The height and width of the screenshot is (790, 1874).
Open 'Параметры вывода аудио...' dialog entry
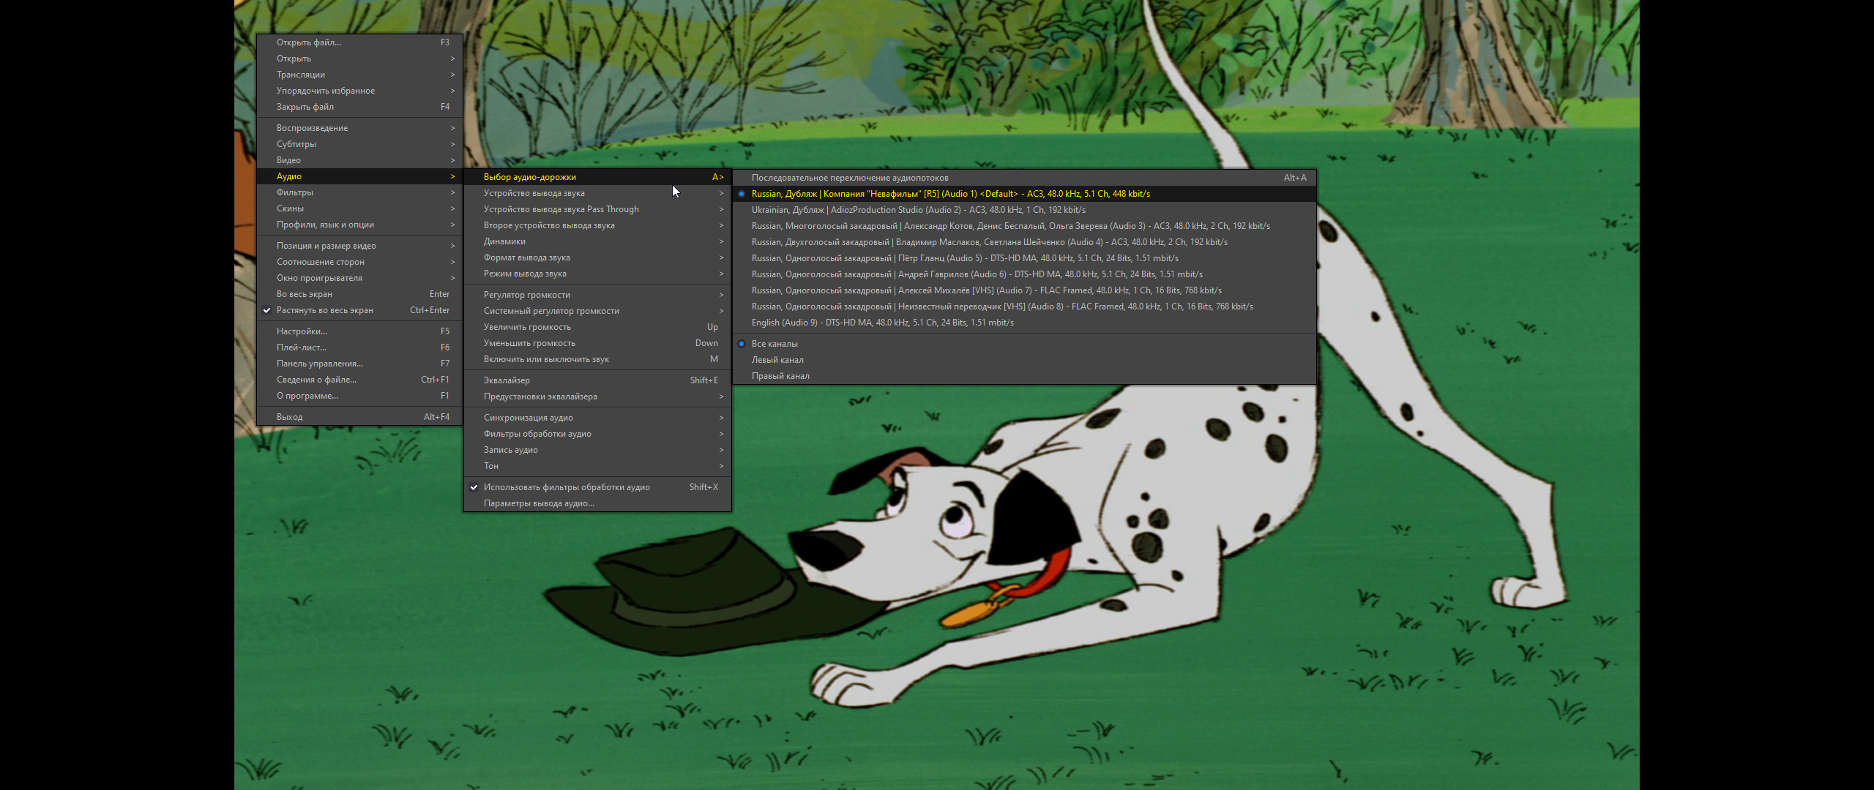[x=597, y=503]
